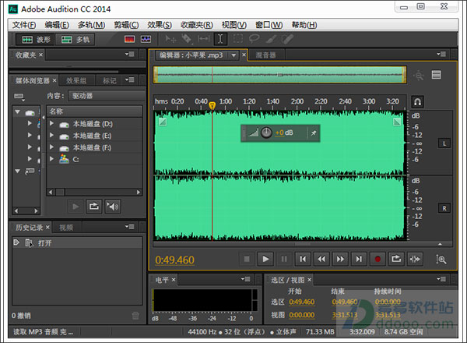
Task: Stop playback in the transport
Action: pos(247,259)
